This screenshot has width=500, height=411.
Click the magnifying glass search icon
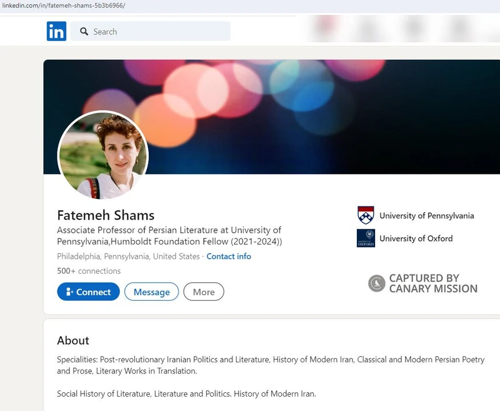(x=84, y=31)
